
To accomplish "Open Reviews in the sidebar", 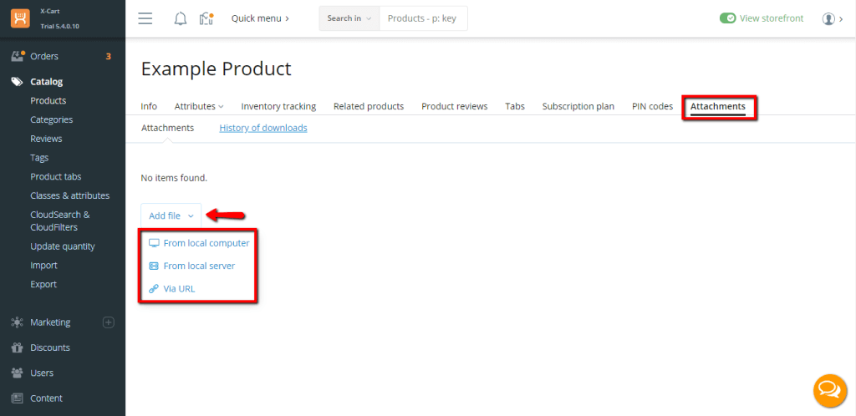I will pyautogui.click(x=46, y=139).
